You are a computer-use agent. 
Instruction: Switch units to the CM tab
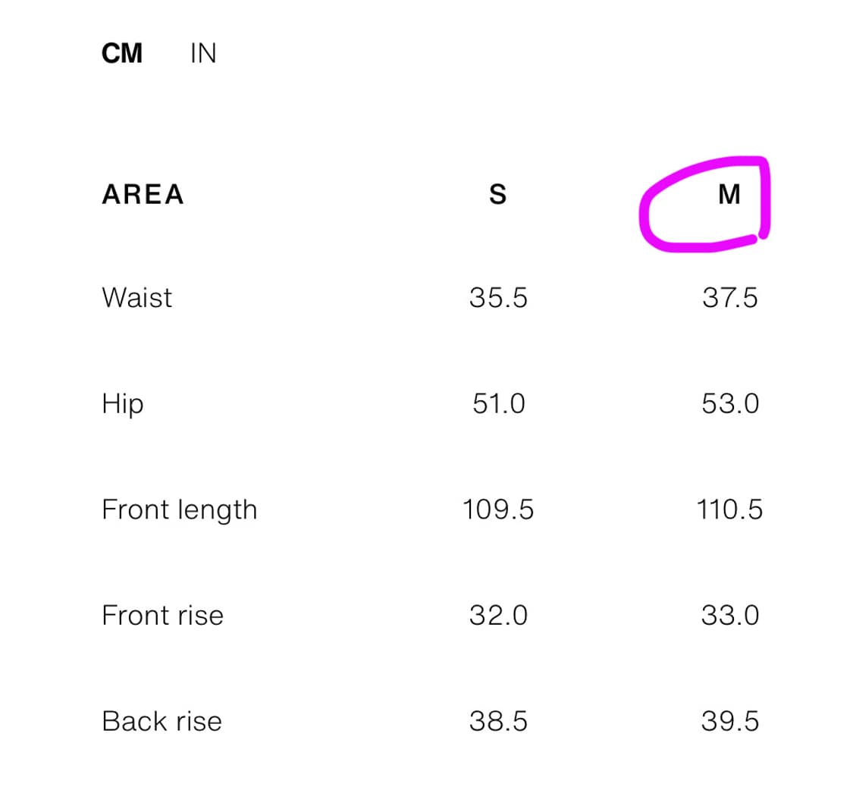coord(121,54)
